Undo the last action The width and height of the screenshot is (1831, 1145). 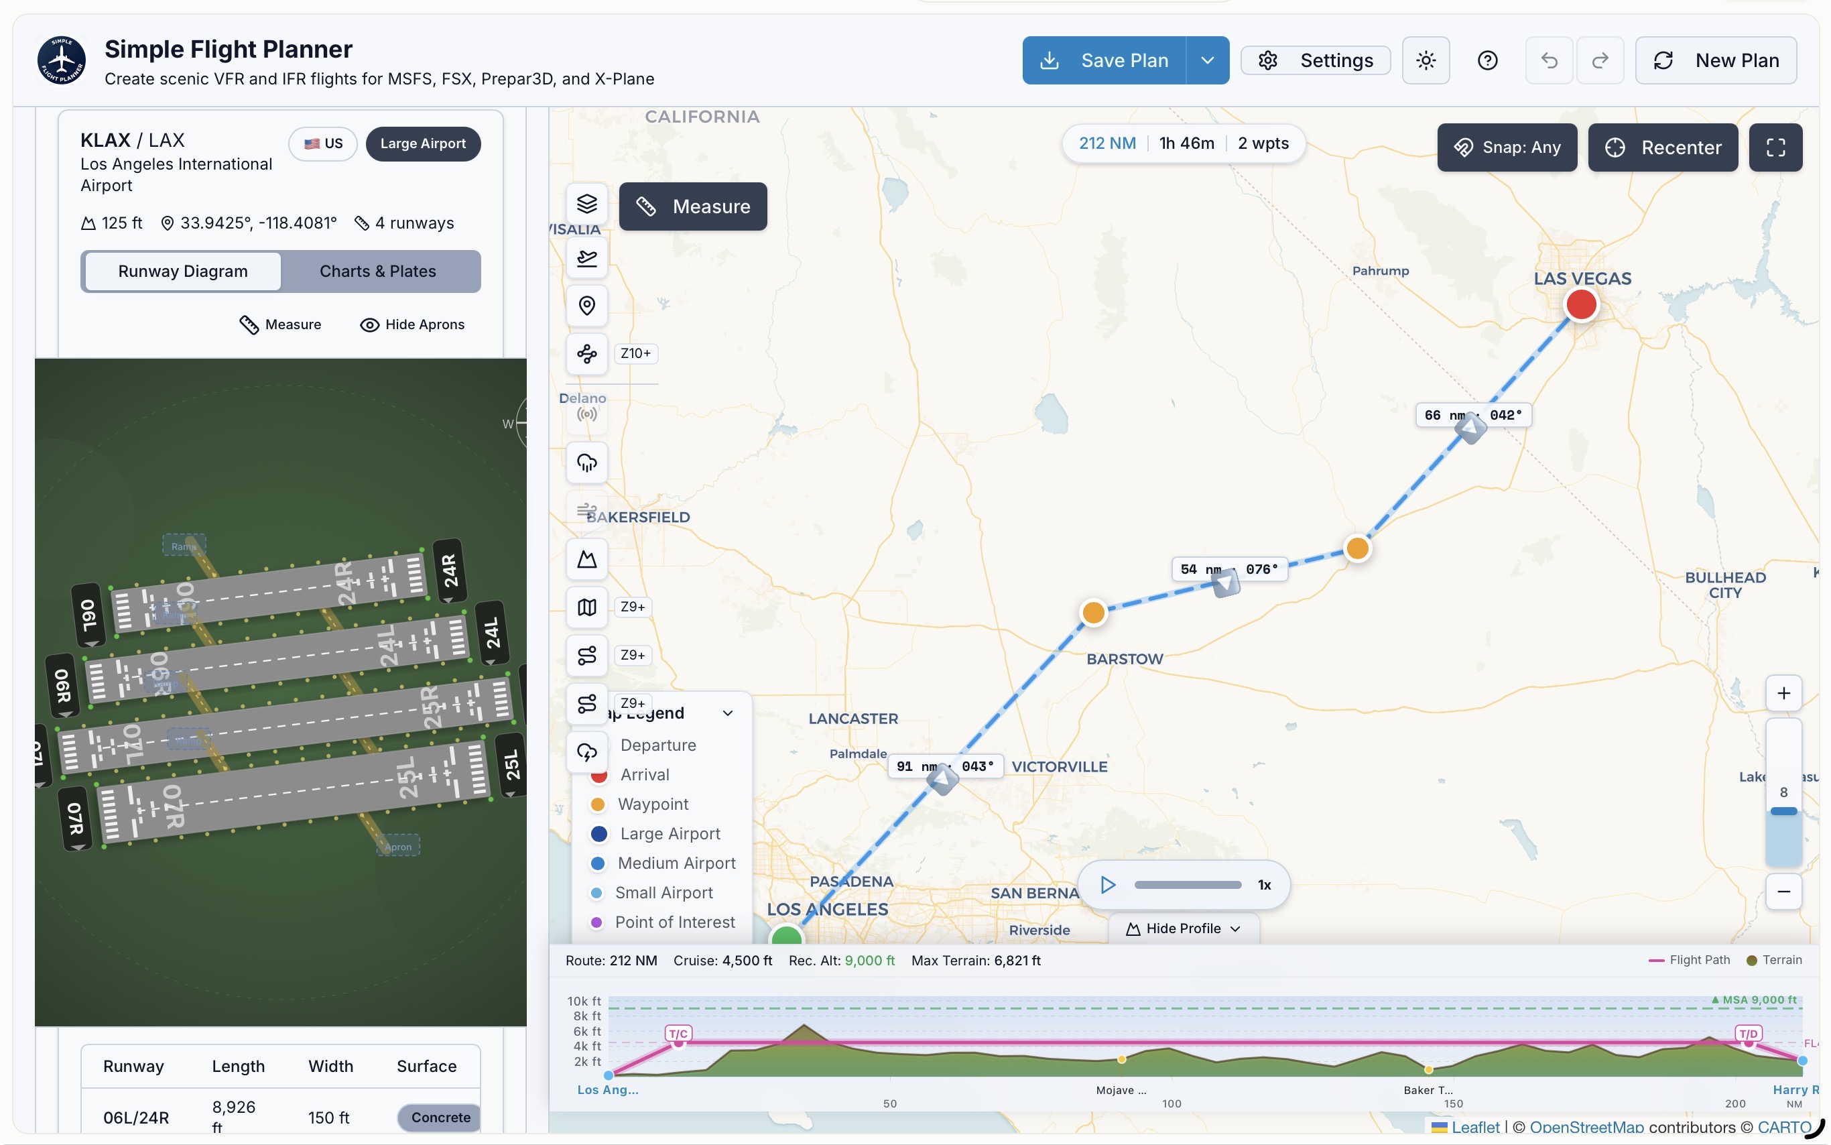(x=1550, y=60)
